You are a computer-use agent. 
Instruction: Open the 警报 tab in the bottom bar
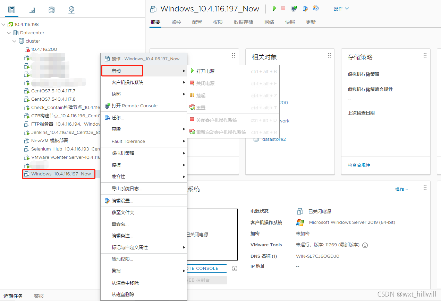[x=39, y=296]
